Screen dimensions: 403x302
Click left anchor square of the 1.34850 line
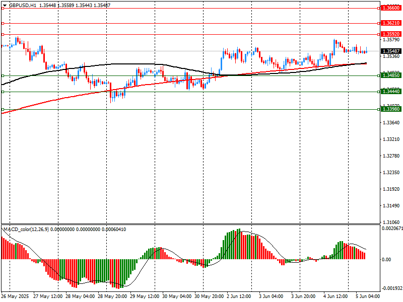(3, 75)
